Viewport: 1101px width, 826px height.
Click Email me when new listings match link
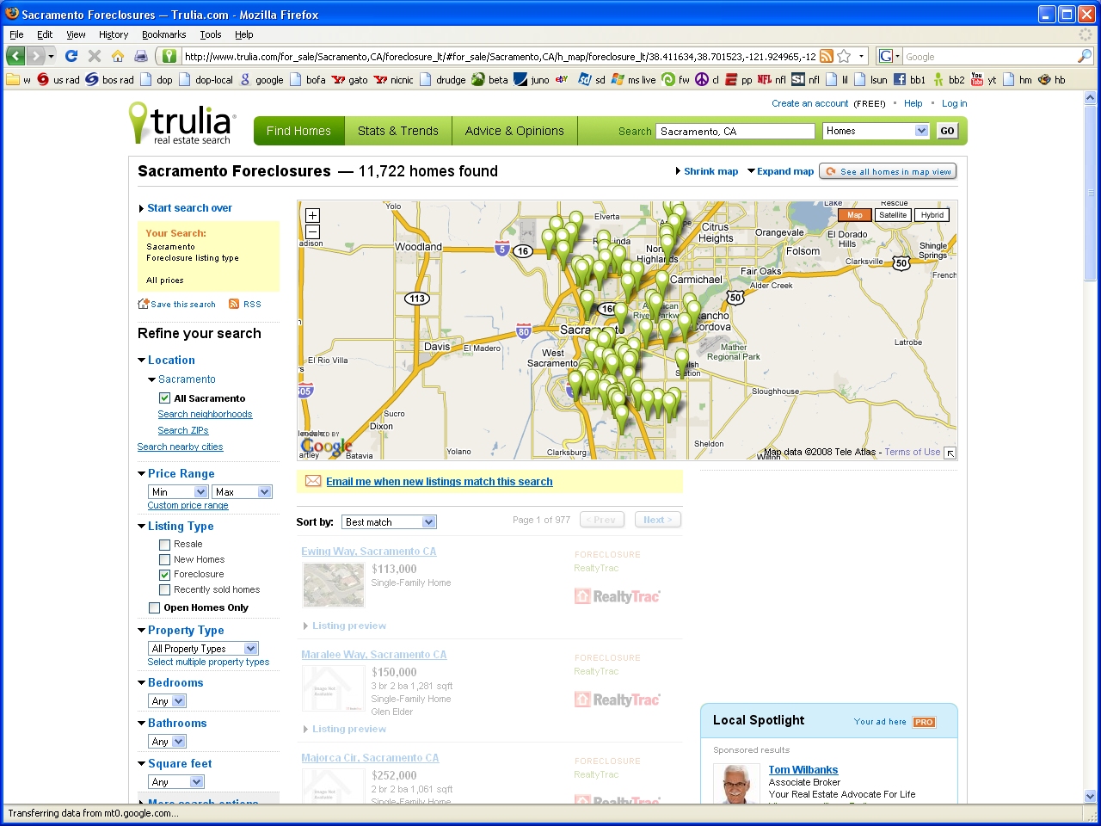click(440, 482)
